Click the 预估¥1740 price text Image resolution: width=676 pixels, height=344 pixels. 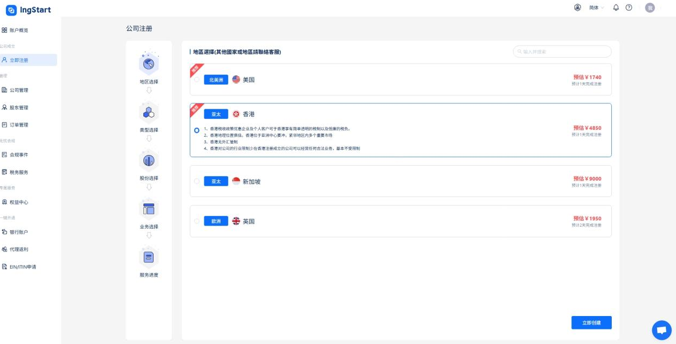587,77
